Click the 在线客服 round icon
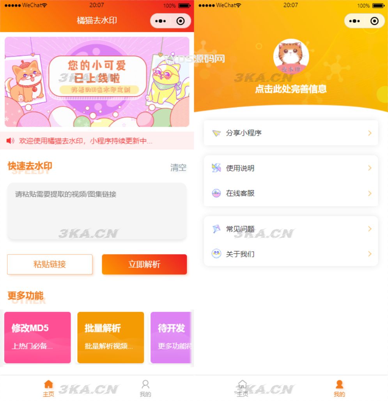The image size is (388, 401). point(216,193)
